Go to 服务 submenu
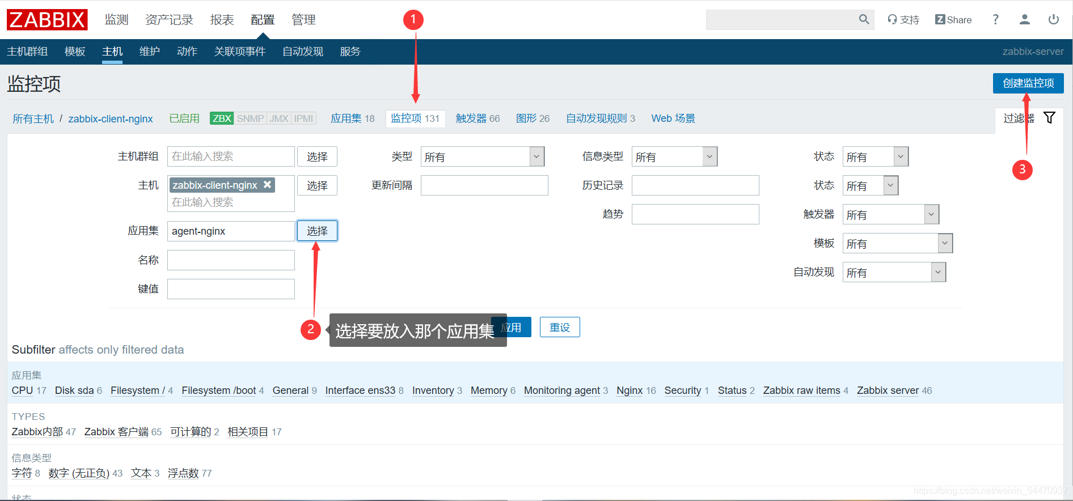The height and width of the screenshot is (501, 1073). [350, 52]
